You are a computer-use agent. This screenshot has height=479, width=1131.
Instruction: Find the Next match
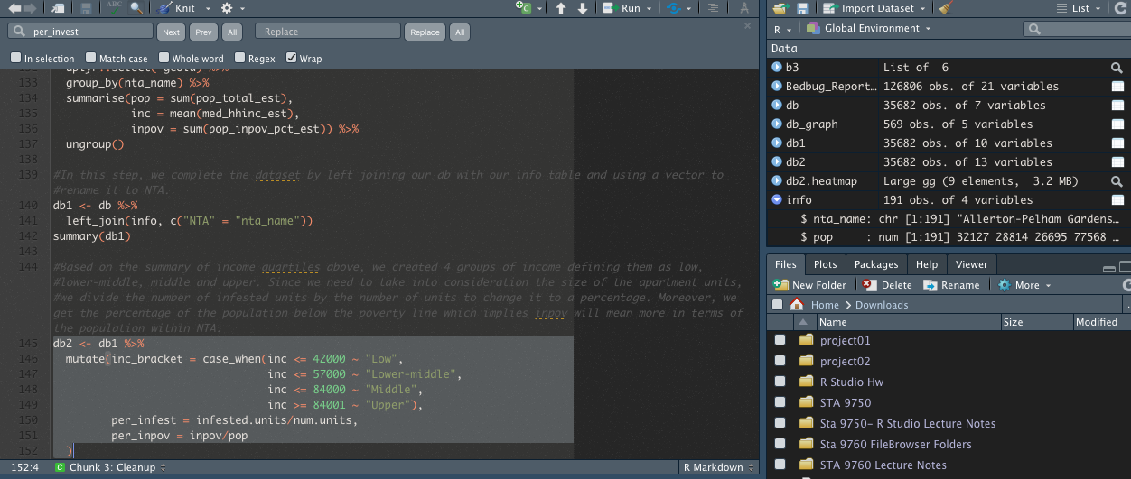pyautogui.click(x=171, y=32)
